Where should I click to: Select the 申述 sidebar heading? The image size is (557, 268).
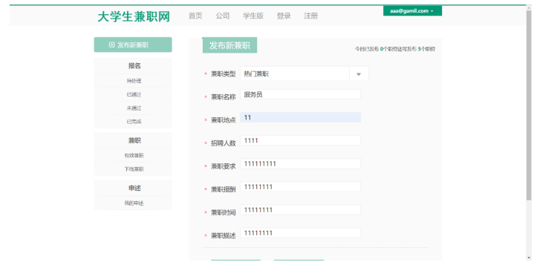pyautogui.click(x=134, y=188)
